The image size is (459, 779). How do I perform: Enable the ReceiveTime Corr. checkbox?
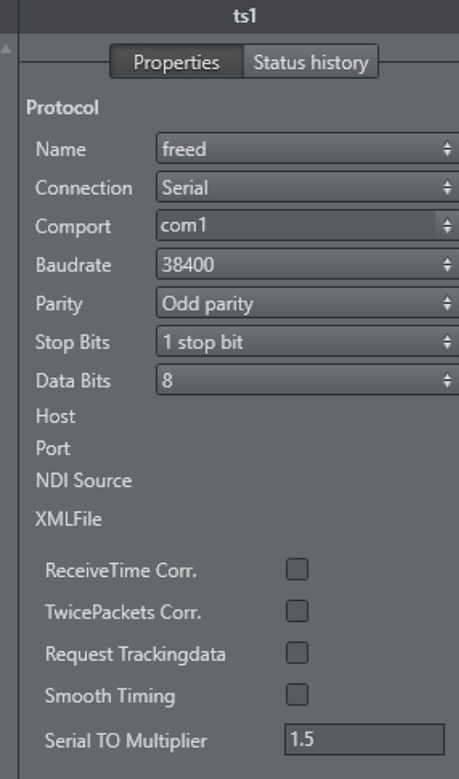297,570
